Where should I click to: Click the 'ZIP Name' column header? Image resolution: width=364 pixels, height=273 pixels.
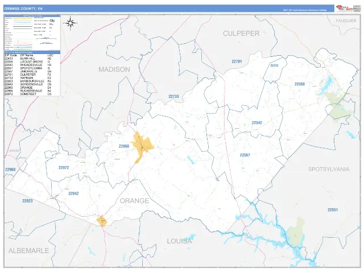(27, 56)
